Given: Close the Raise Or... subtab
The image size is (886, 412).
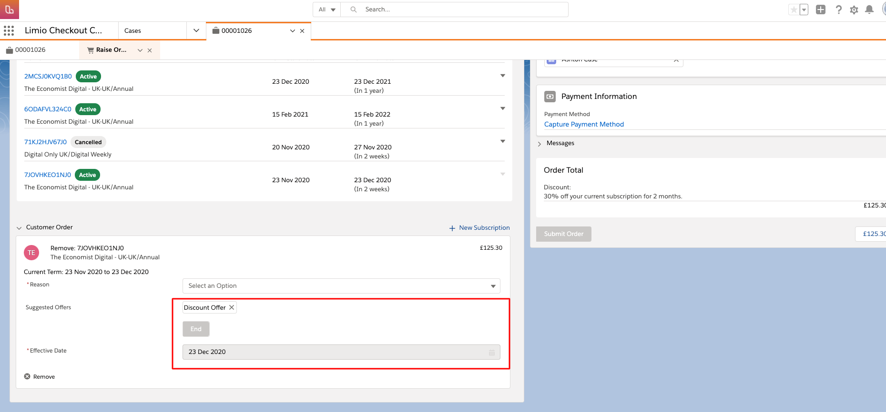Looking at the screenshot, I should tap(150, 50).
